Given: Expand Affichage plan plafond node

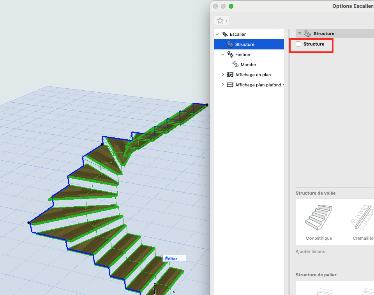Looking at the screenshot, I should point(223,84).
